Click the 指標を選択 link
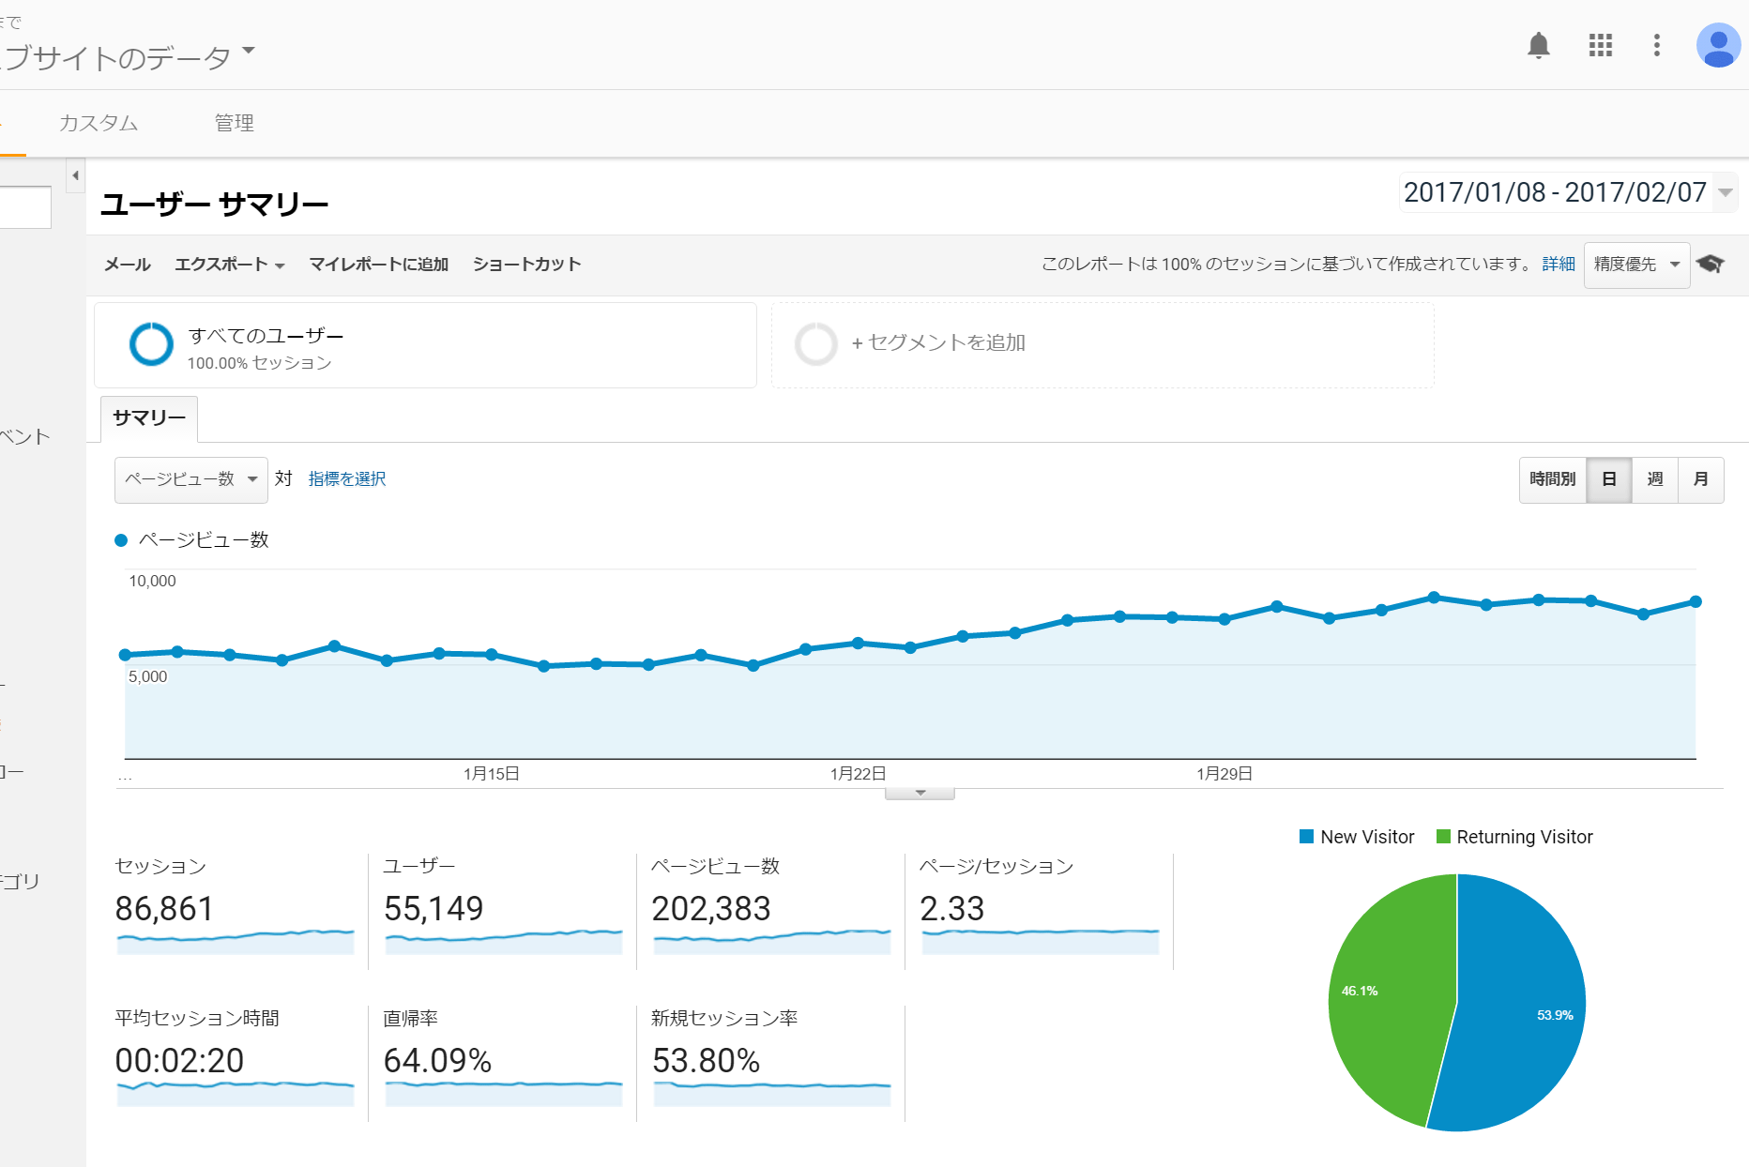Screen dimensions: 1749x1167 (347, 479)
